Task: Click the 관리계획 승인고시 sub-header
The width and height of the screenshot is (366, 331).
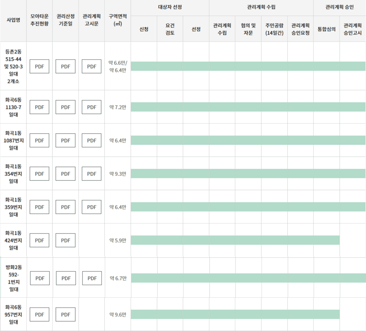Action: [x=352, y=29]
